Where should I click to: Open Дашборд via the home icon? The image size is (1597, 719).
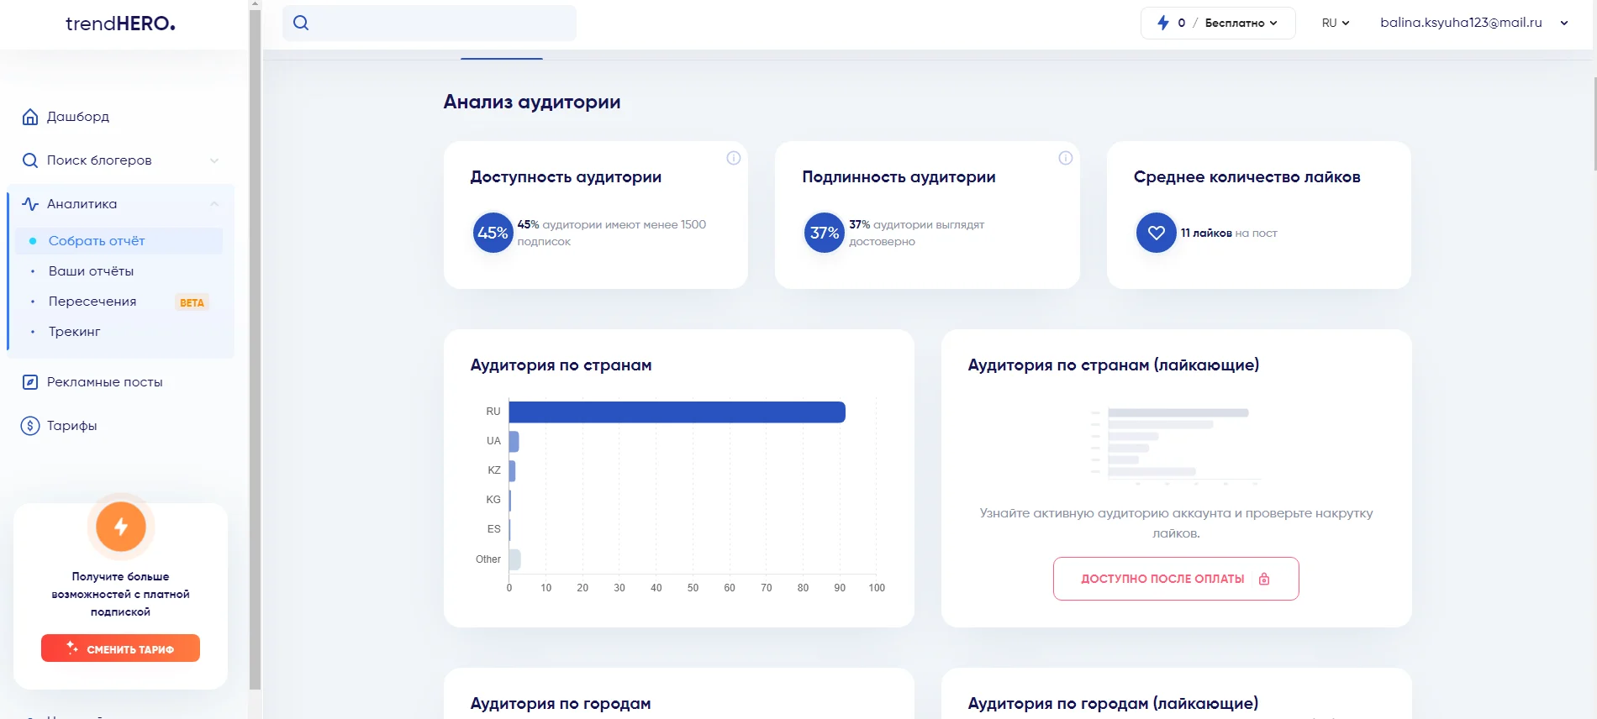coord(30,117)
